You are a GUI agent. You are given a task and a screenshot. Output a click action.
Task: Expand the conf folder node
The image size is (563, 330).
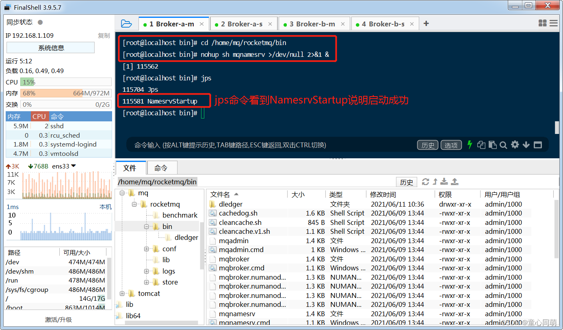(x=147, y=248)
